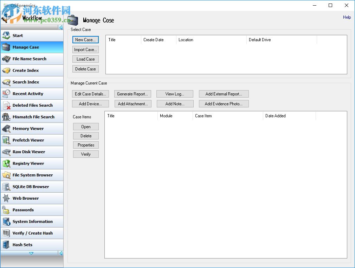Click the File Name Search binoculars icon
The width and height of the screenshot is (355, 268).
point(6,59)
